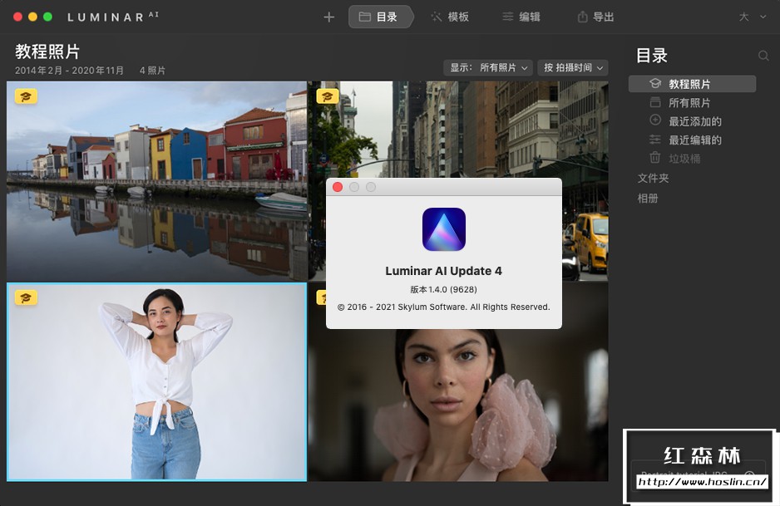780x506 pixels.
Task: Click the LUMINAR AI logo in title bar
Action: pos(113,17)
